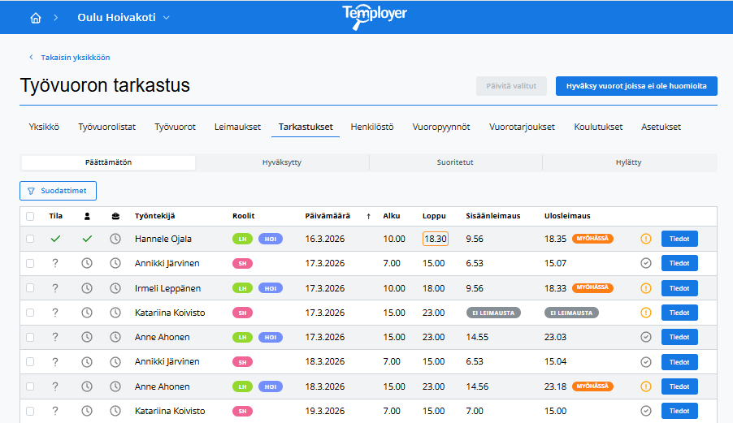Open the Työvuorolistat tab

click(107, 127)
